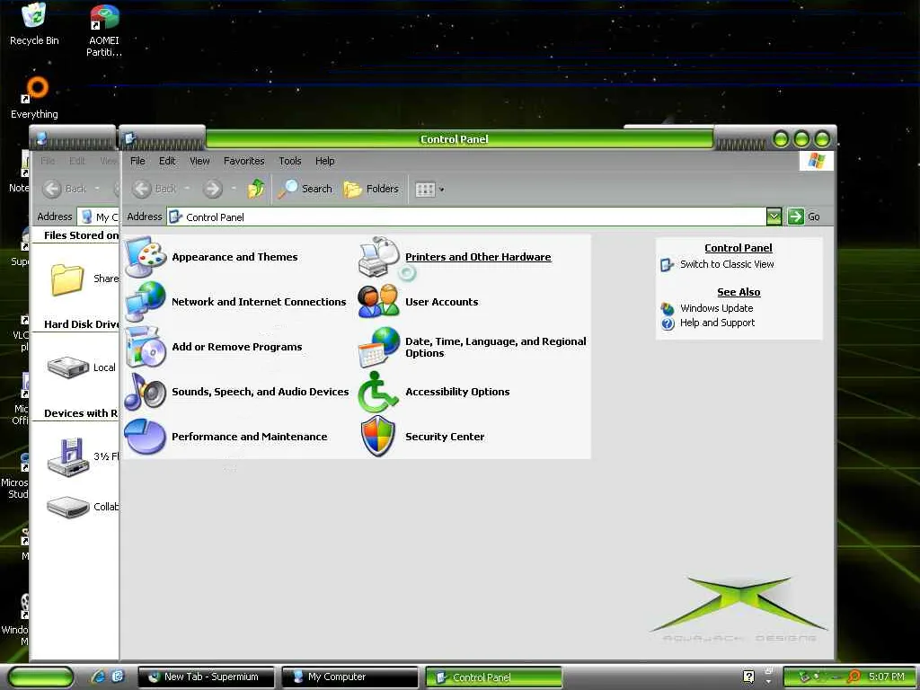Click the Up folder toolbar icon

(x=256, y=189)
